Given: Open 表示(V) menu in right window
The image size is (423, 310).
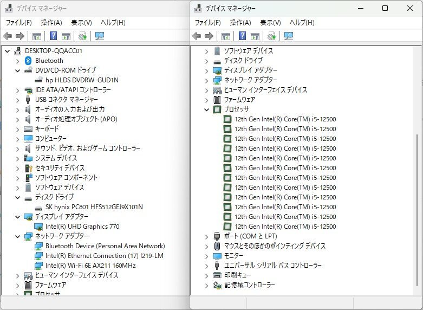Looking at the screenshot, I should 270,22.
